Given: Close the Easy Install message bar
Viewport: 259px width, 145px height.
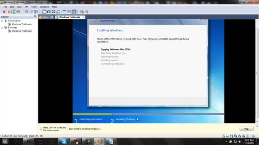Looking at the screenshot, I should click(257, 126).
